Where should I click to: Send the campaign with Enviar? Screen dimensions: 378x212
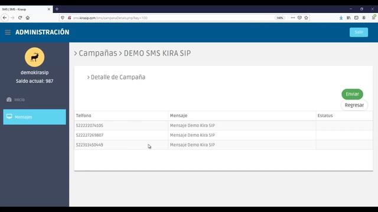352,94
